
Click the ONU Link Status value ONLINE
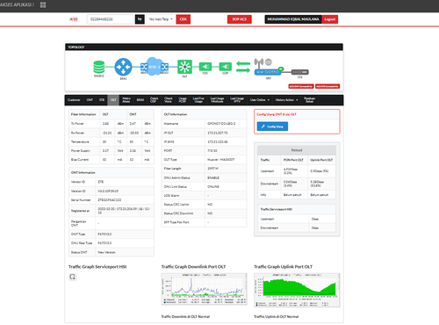[x=213, y=186]
